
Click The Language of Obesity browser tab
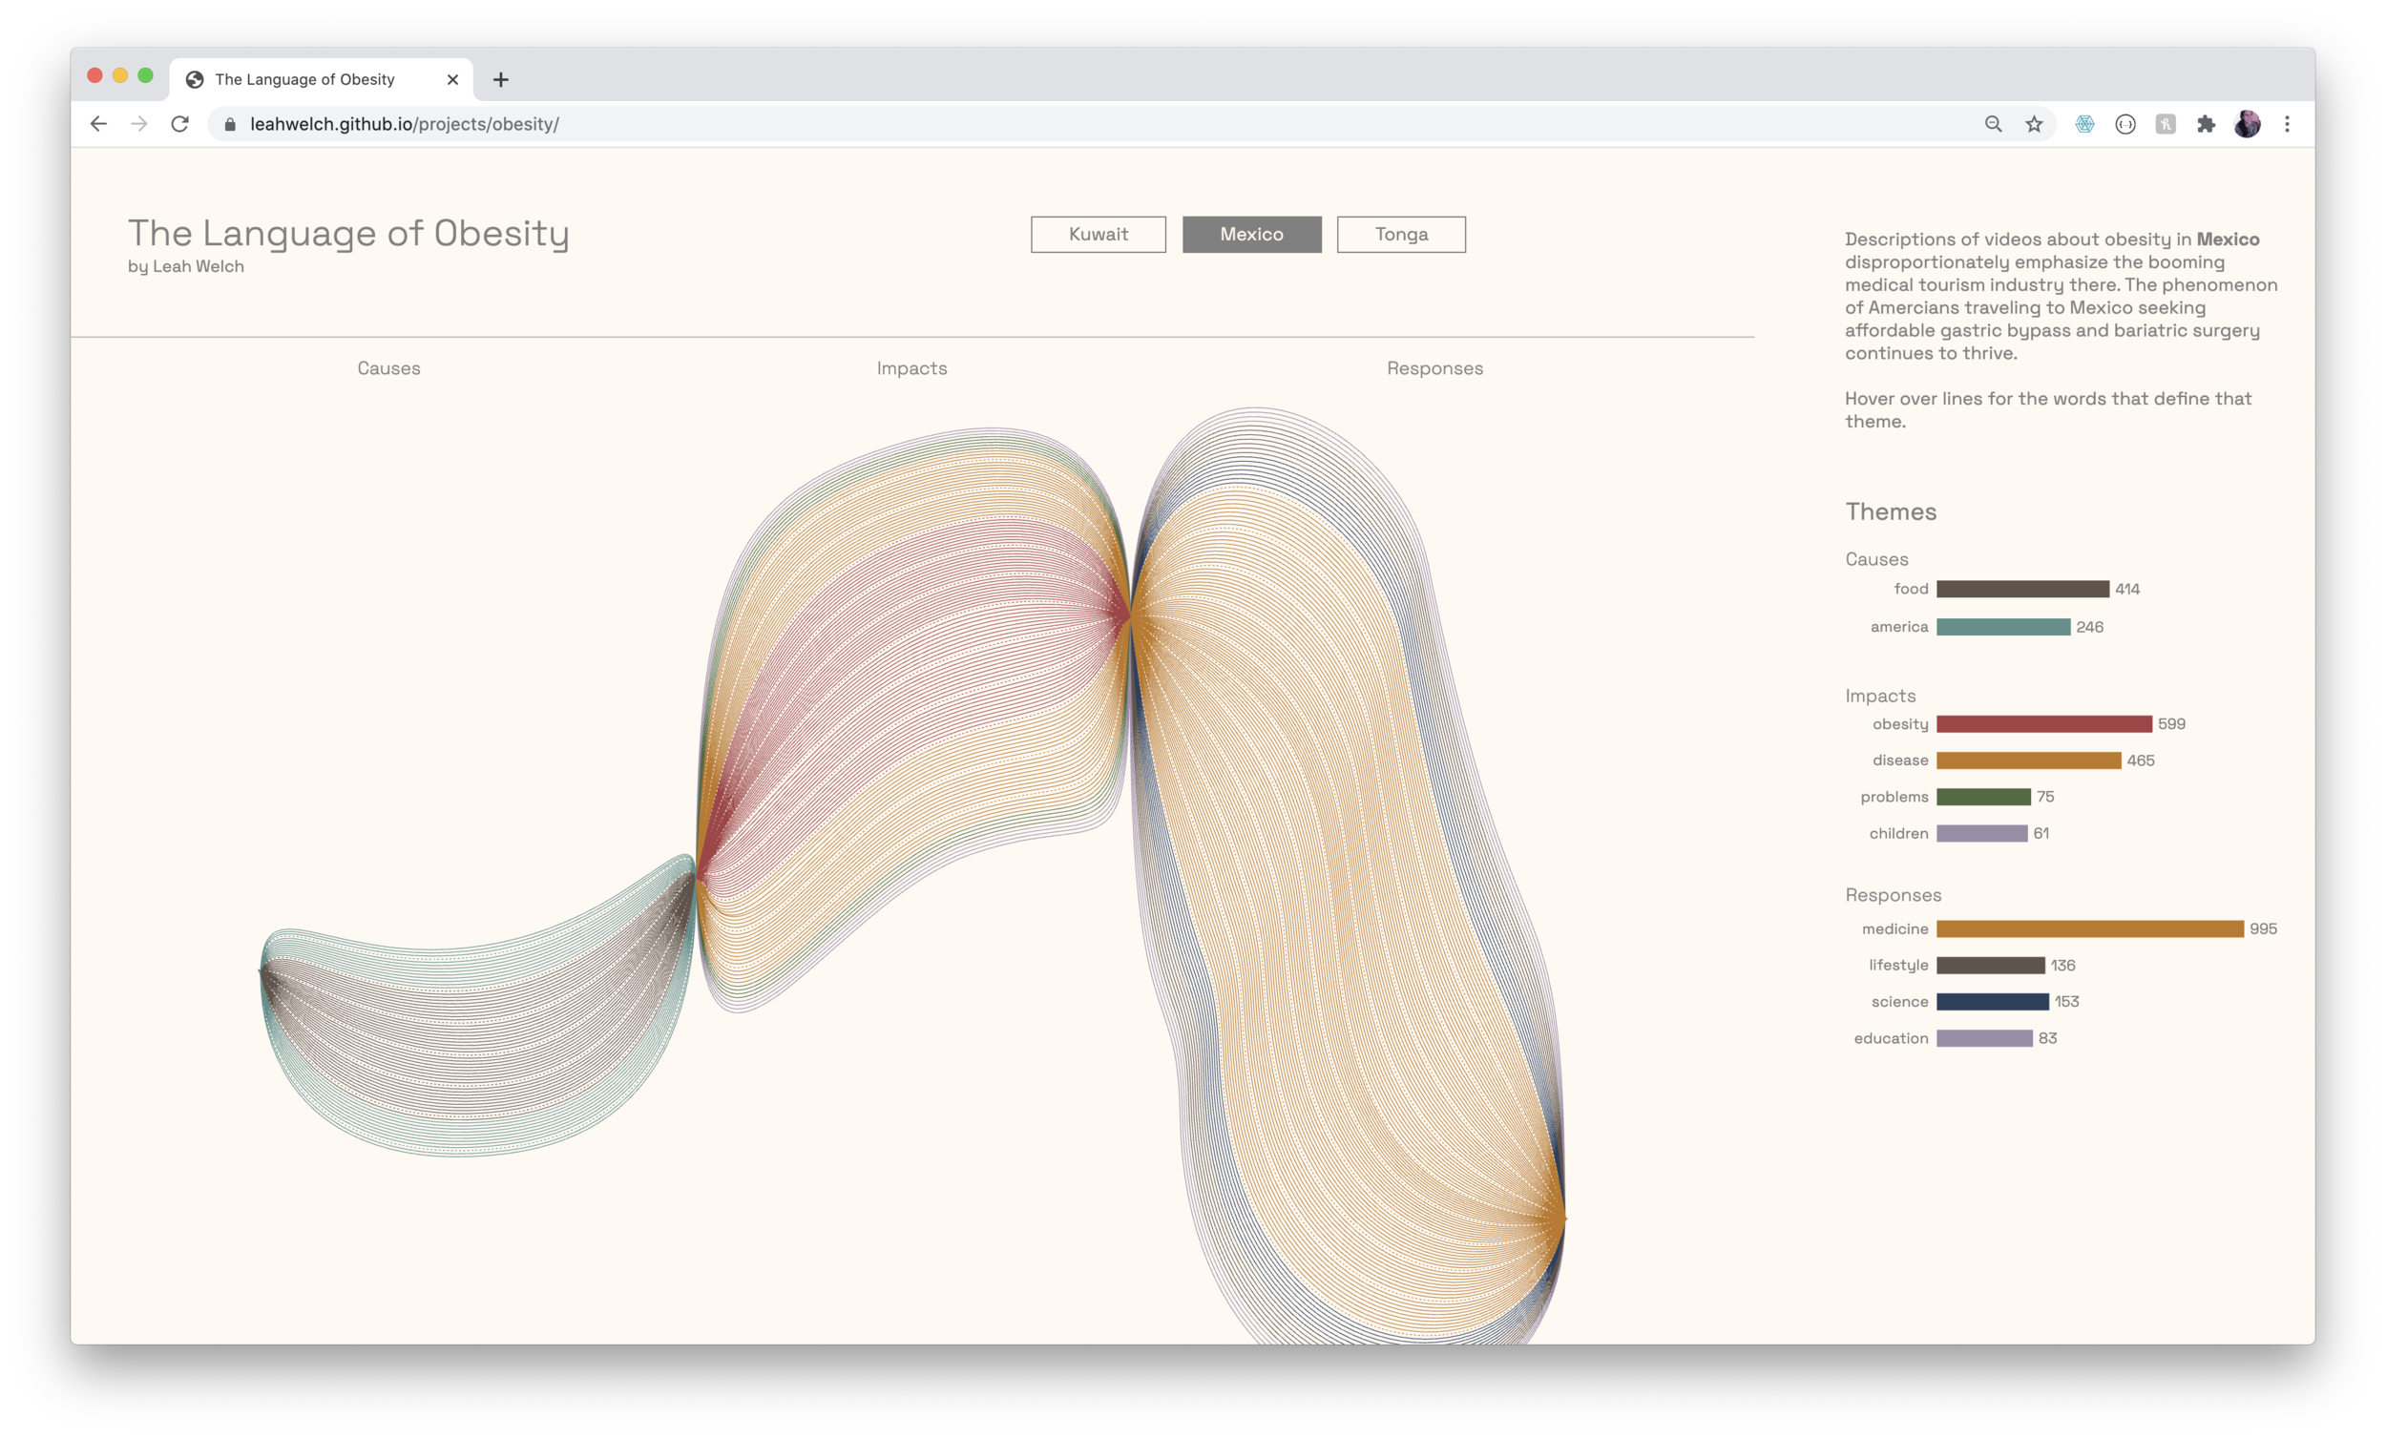click(x=305, y=79)
